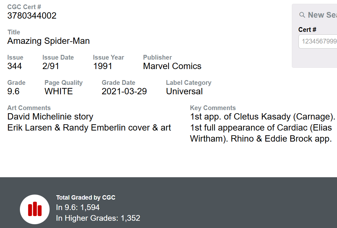Click the Erik Larsen & Randy Emberlin credit
Screen dimensions: 337x228
[89, 128]
